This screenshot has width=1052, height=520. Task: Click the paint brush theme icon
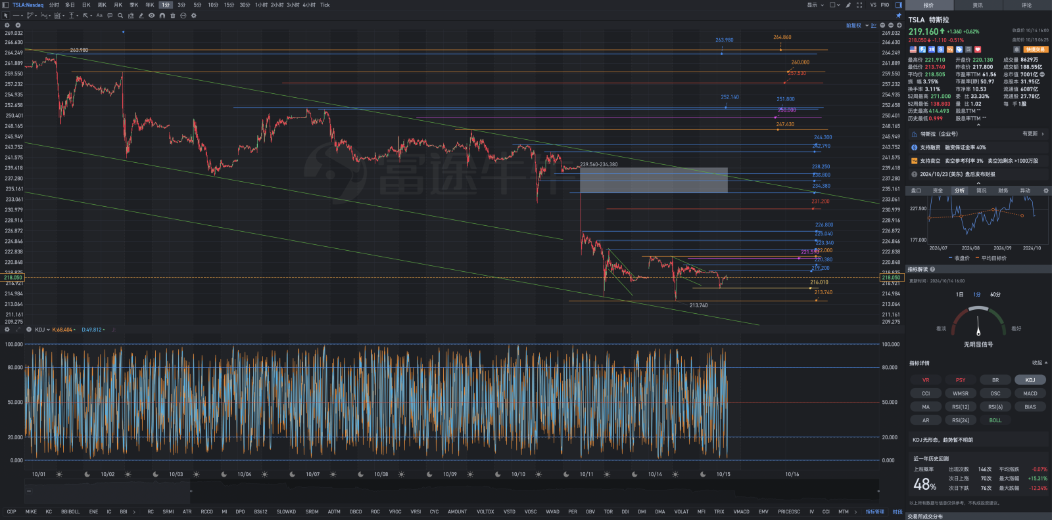pos(848,5)
